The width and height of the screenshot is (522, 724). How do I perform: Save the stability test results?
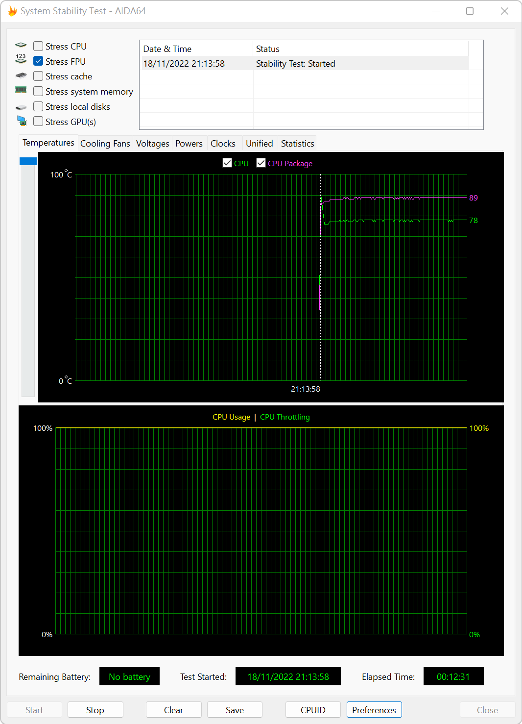[x=235, y=710]
